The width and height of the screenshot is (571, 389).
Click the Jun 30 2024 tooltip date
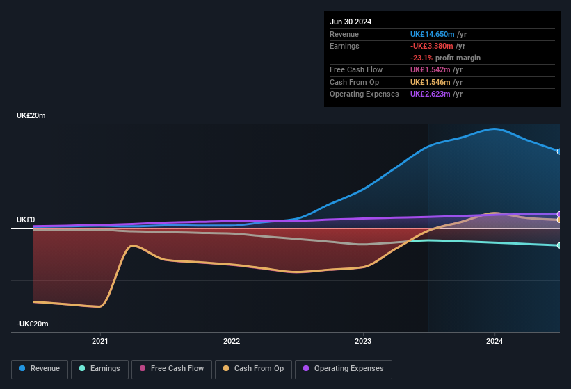pyautogui.click(x=351, y=22)
